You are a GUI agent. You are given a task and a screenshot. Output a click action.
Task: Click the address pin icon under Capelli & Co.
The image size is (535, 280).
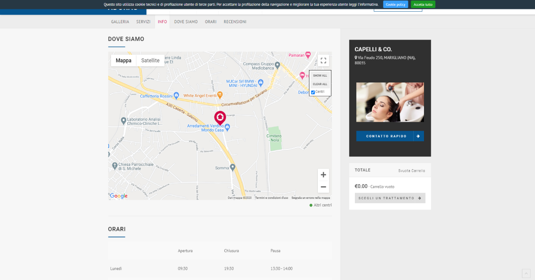click(356, 58)
